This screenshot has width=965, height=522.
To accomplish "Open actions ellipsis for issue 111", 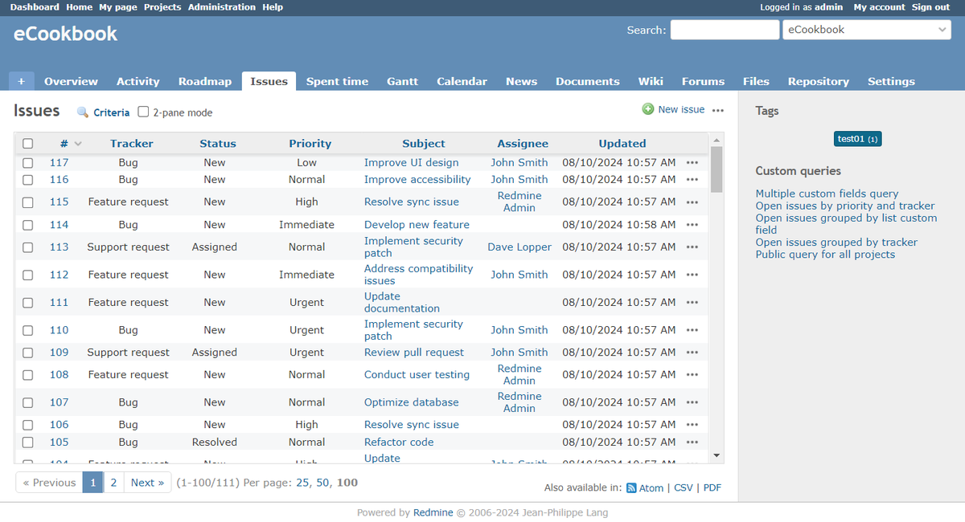I will [x=692, y=303].
